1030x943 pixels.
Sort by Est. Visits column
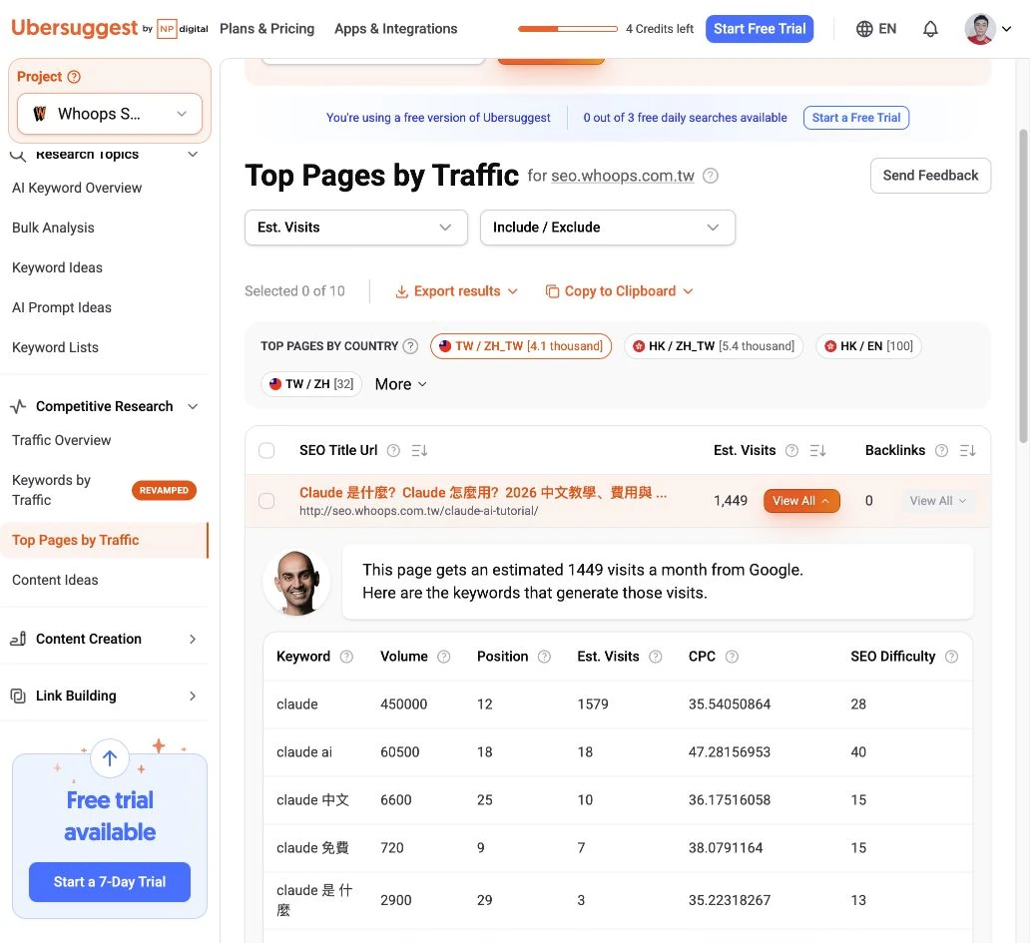[x=817, y=450]
